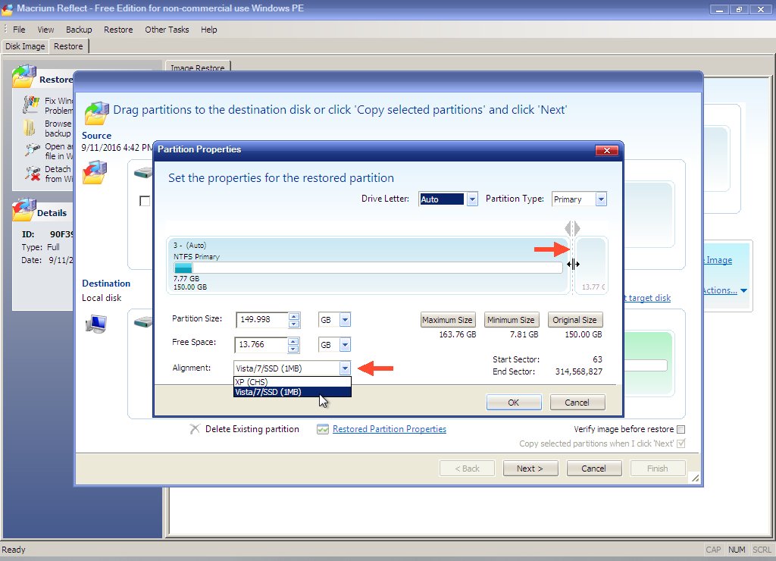Click inside the Partition Size field
The image size is (776, 561).
coord(261,320)
